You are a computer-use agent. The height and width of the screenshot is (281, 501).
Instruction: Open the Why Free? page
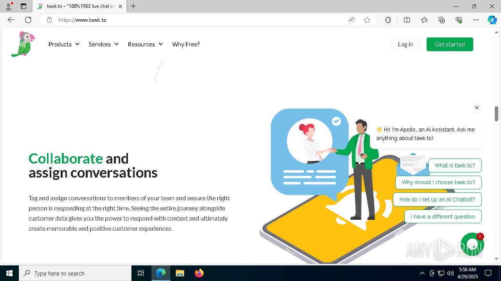coord(186,44)
